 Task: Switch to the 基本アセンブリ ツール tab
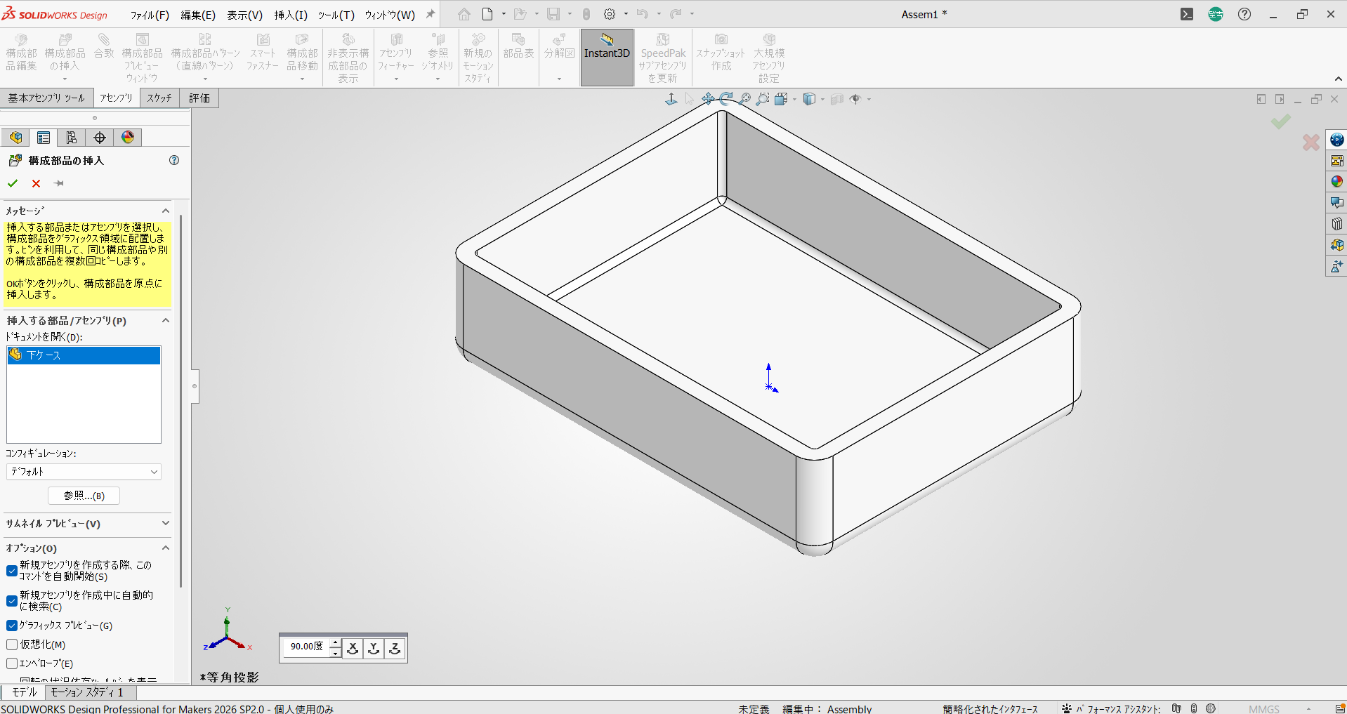pos(46,98)
